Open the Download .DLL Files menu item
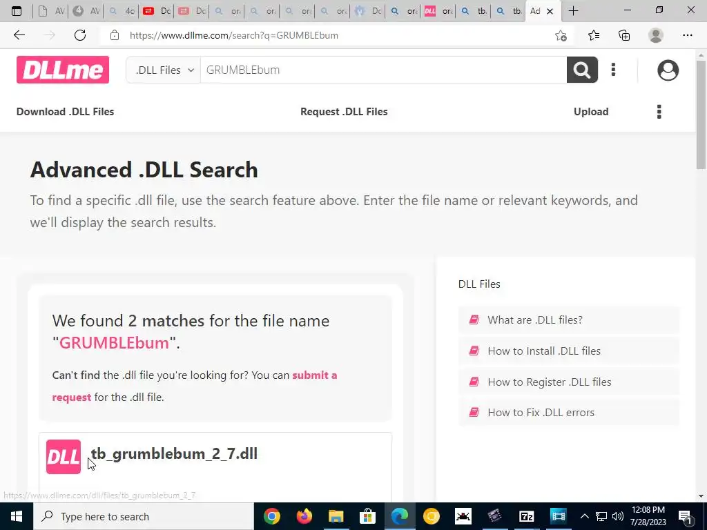Image resolution: width=707 pixels, height=530 pixels. [x=66, y=112]
